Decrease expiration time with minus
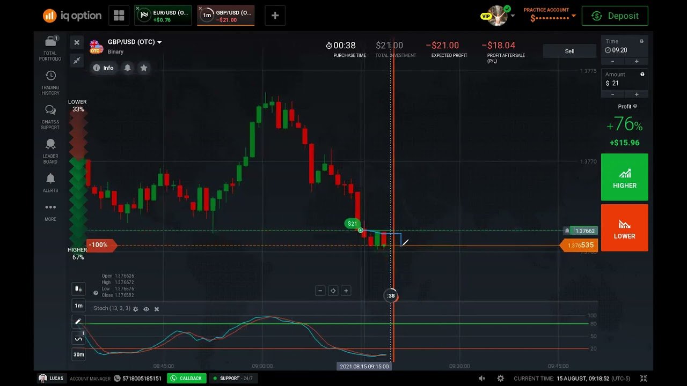The image size is (687, 386). 613,61
